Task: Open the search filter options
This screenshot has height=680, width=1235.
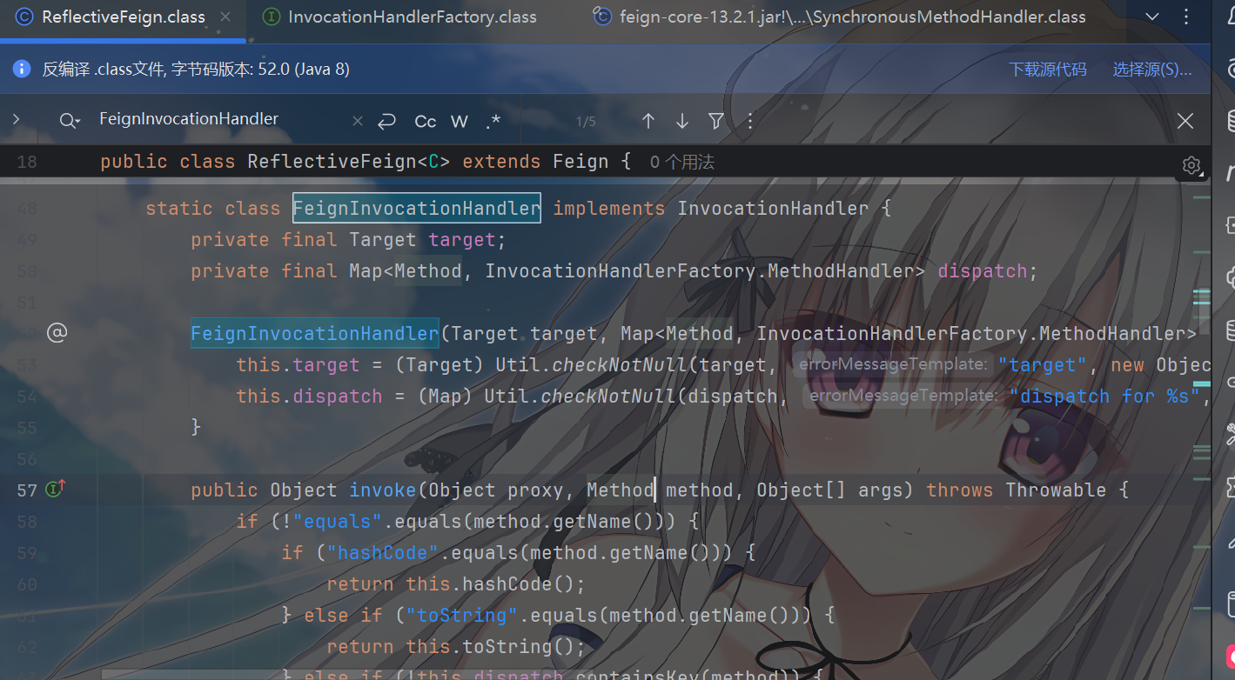Action: [716, 121]
